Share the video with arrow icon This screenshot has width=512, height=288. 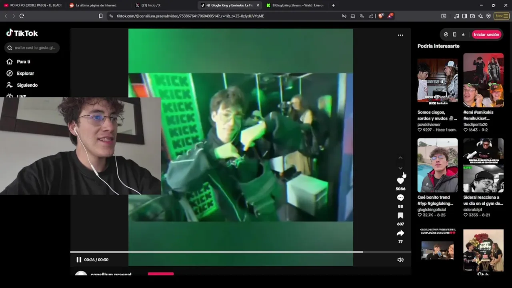(400, 233)
